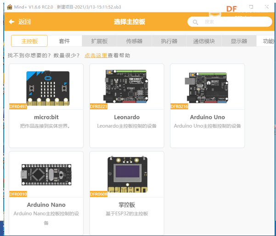Click description 基于ESP32的主控板

tap(127, 214)
